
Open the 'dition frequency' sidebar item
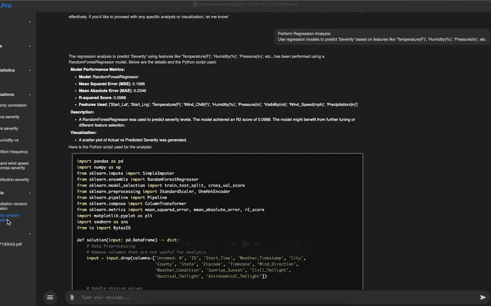pyautogui.click(x=14, y=152)
